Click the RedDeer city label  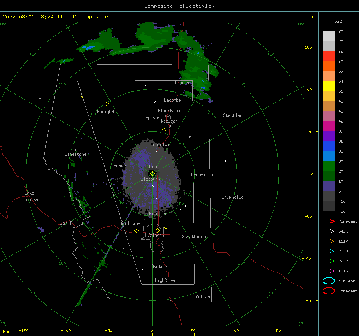(x=169, y=121)
